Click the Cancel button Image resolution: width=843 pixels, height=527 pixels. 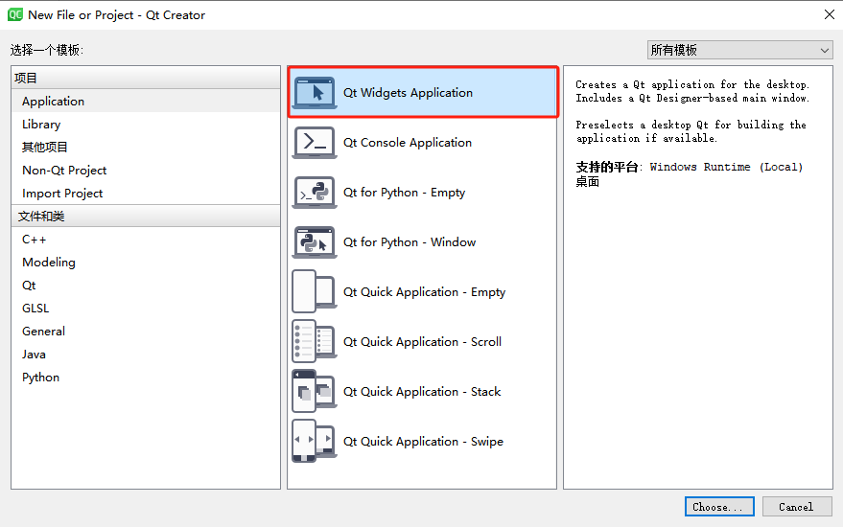(x=797, y=507)
